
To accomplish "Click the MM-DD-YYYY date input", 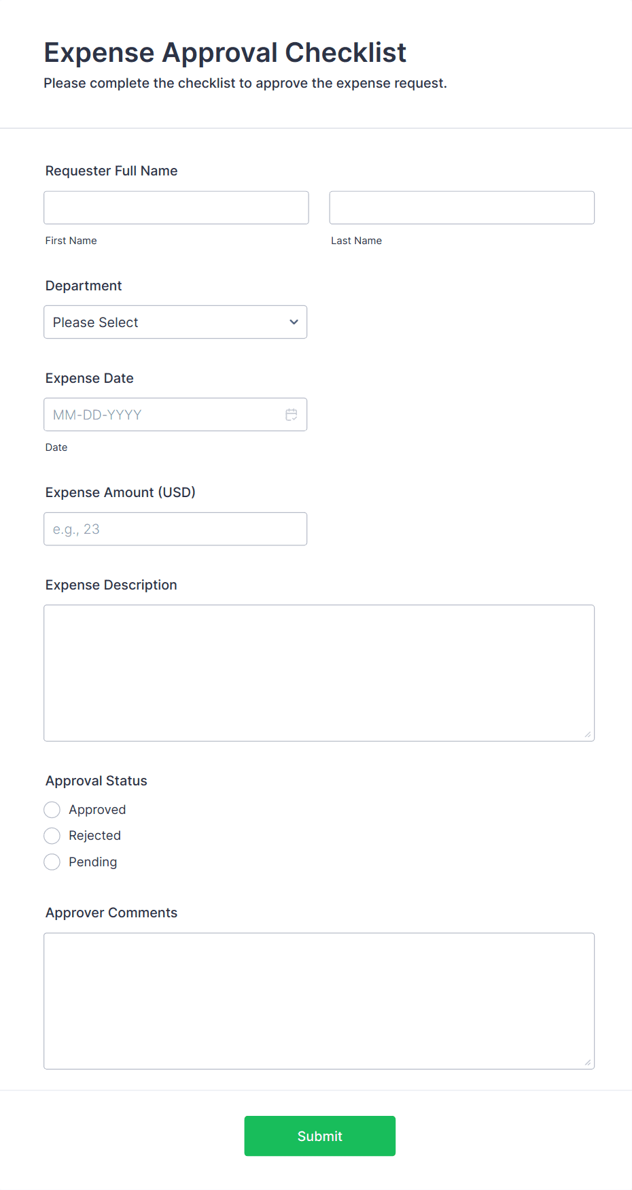I will point(163,415).
